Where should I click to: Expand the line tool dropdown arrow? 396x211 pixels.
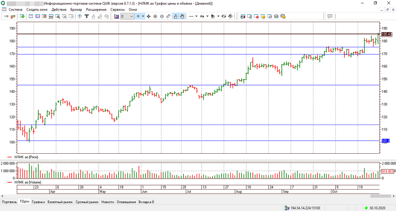coord(196,16)
